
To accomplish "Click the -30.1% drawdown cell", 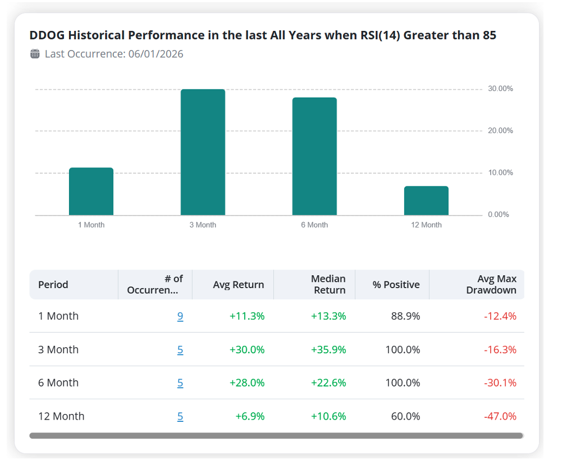I will click(x=500, y=383).
